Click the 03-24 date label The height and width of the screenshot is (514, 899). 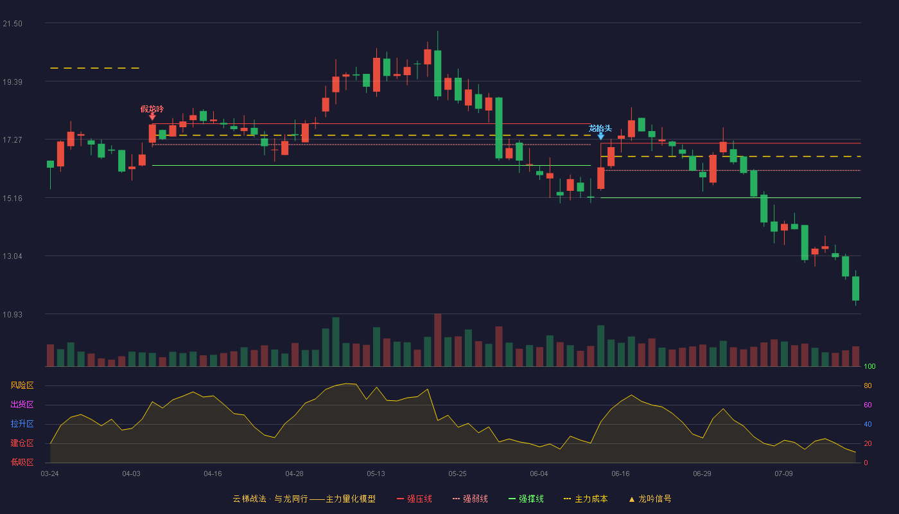click(49, 474)
